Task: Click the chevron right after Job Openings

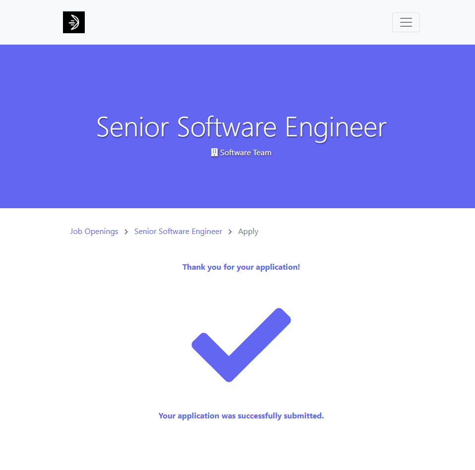Action: pyautogui.click(x=126, y=232)
